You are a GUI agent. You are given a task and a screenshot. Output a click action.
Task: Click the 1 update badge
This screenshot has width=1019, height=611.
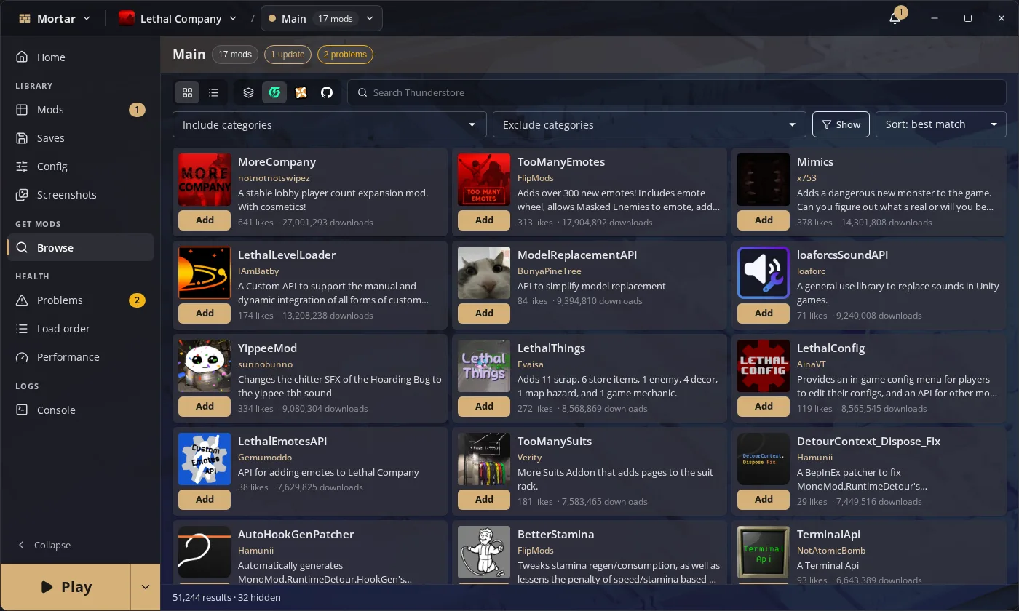[288, 55]
